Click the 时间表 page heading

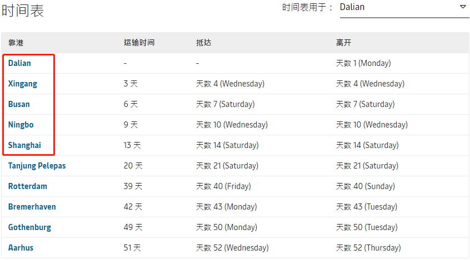[x=23, y=10]
